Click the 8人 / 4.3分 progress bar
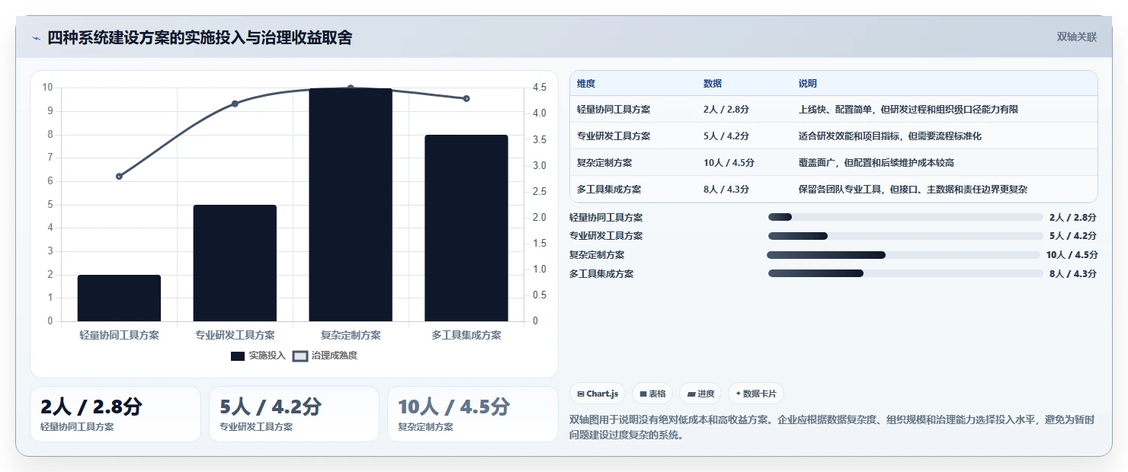 [x=905, y=273]
